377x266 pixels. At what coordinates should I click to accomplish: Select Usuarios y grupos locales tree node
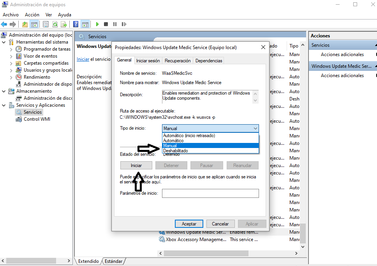click(48, 70)
